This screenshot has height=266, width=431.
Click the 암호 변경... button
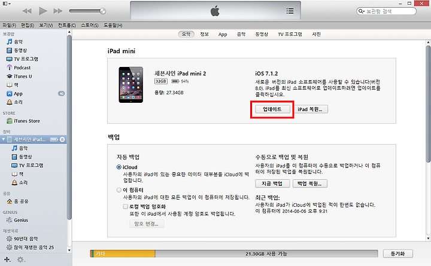(147, 224)
